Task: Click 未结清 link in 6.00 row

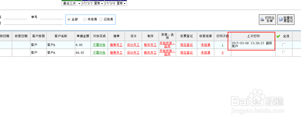Action: (x=205, y=45)
